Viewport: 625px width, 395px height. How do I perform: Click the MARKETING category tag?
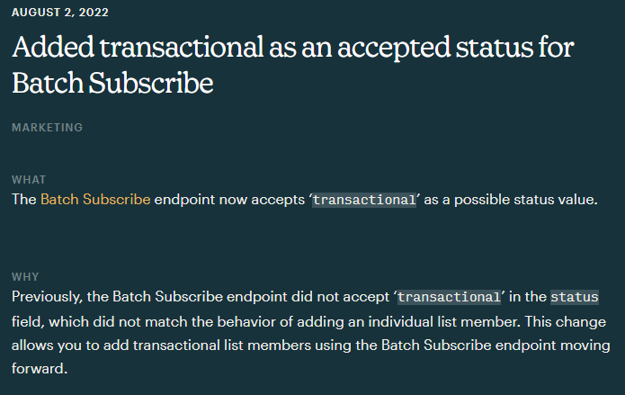(47, 127)
